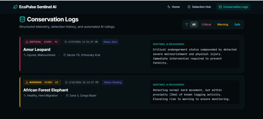
Task: Click the Home pulse icon
Action: pyautogui.click(x=169, y=7)
